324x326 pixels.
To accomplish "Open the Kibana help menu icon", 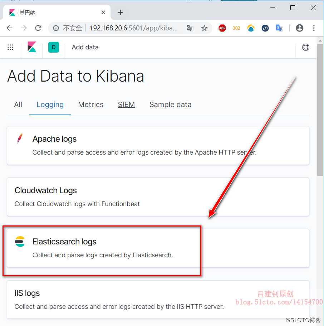I will [305, 47].
